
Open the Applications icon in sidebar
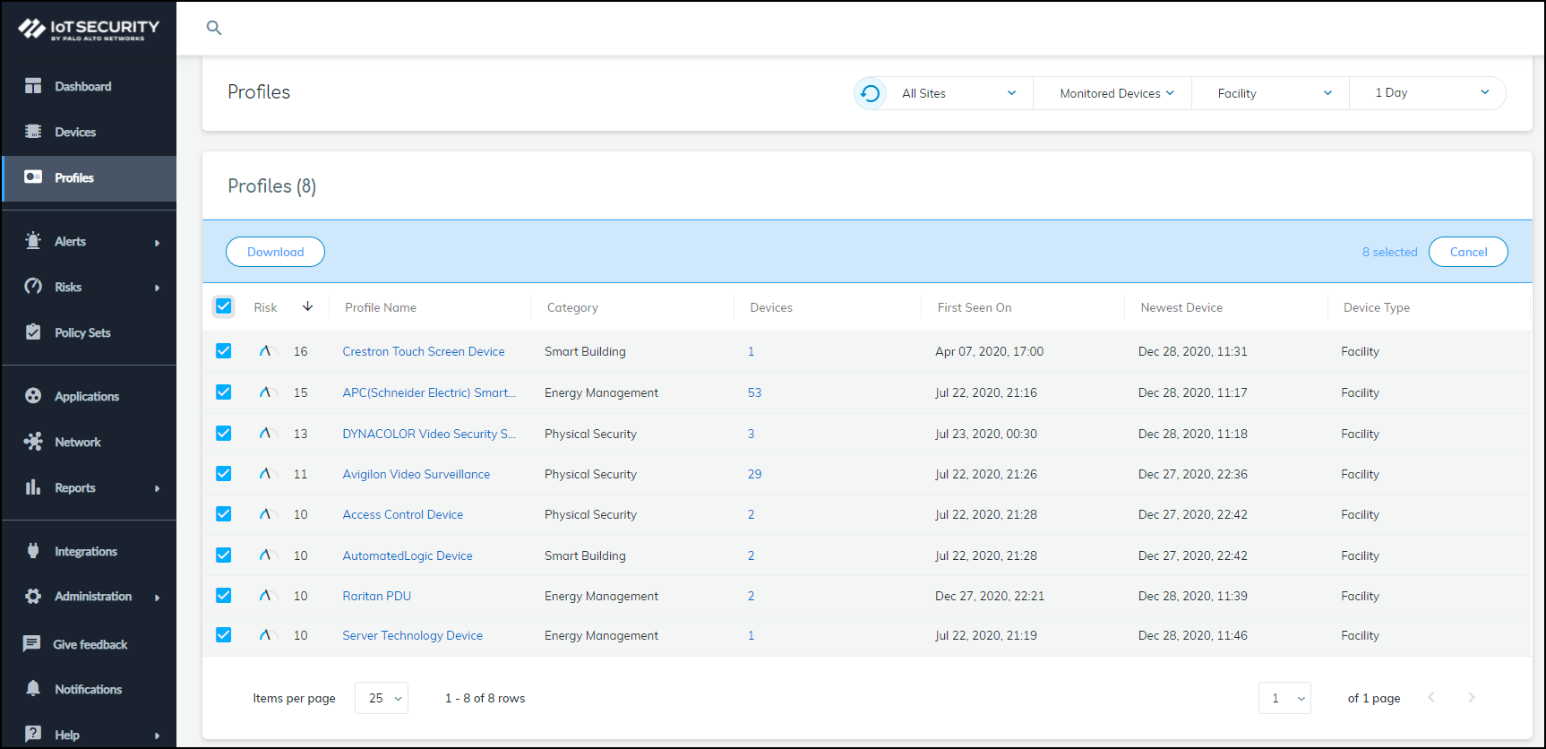click(33, 396)
